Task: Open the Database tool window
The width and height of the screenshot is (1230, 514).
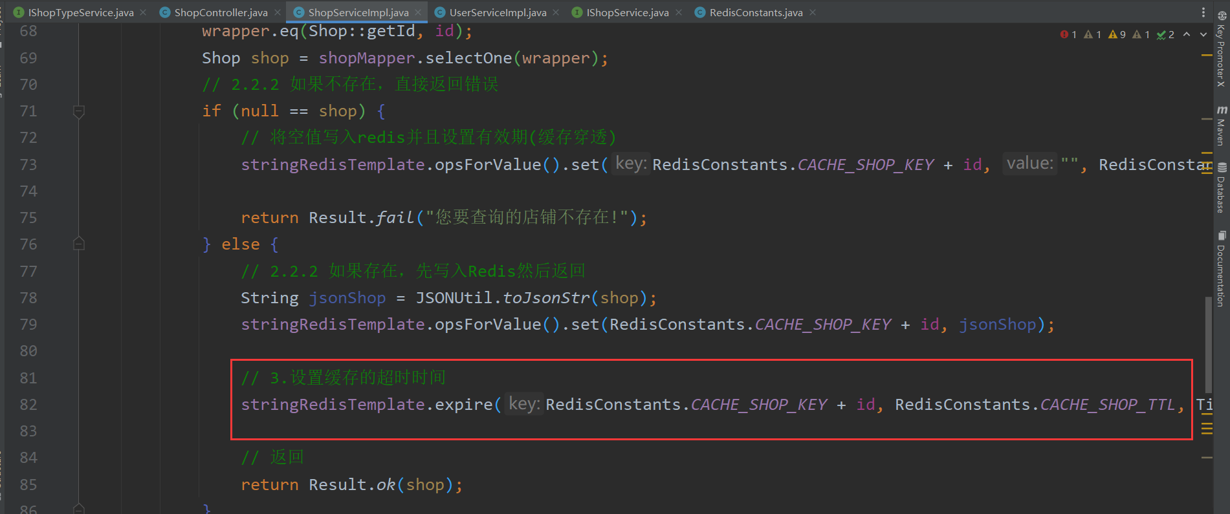Action: point(1222,188)
